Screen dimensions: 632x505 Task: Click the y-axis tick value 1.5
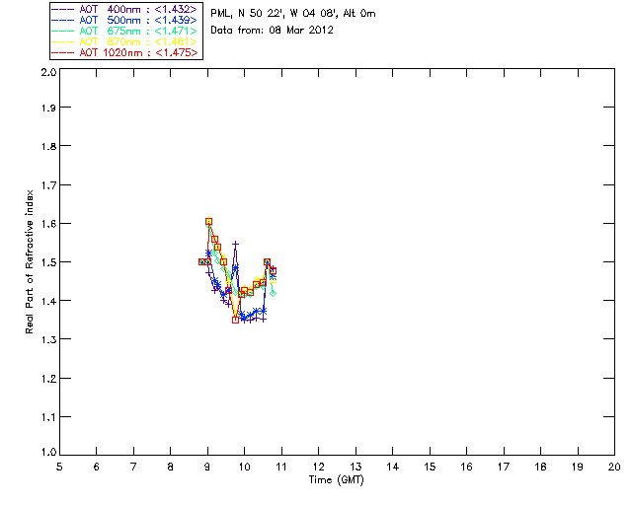tap(48, 262)
